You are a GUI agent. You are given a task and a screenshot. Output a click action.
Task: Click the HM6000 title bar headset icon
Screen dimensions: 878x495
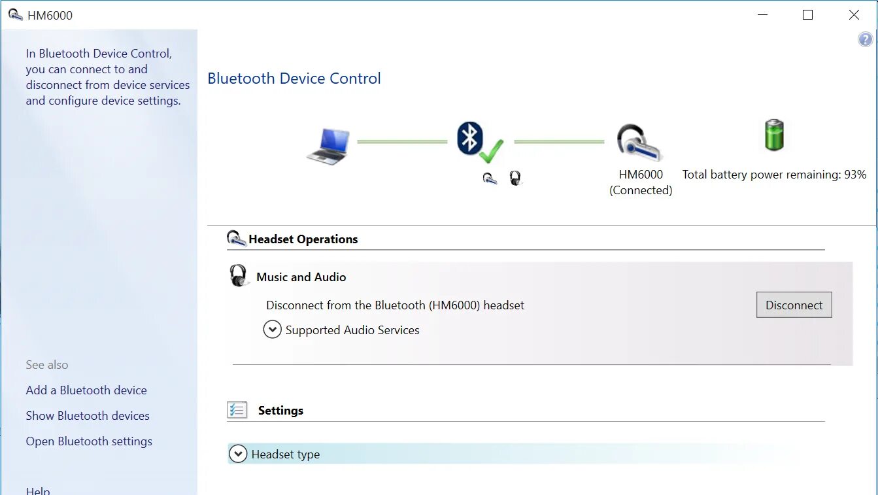(16, 15)
